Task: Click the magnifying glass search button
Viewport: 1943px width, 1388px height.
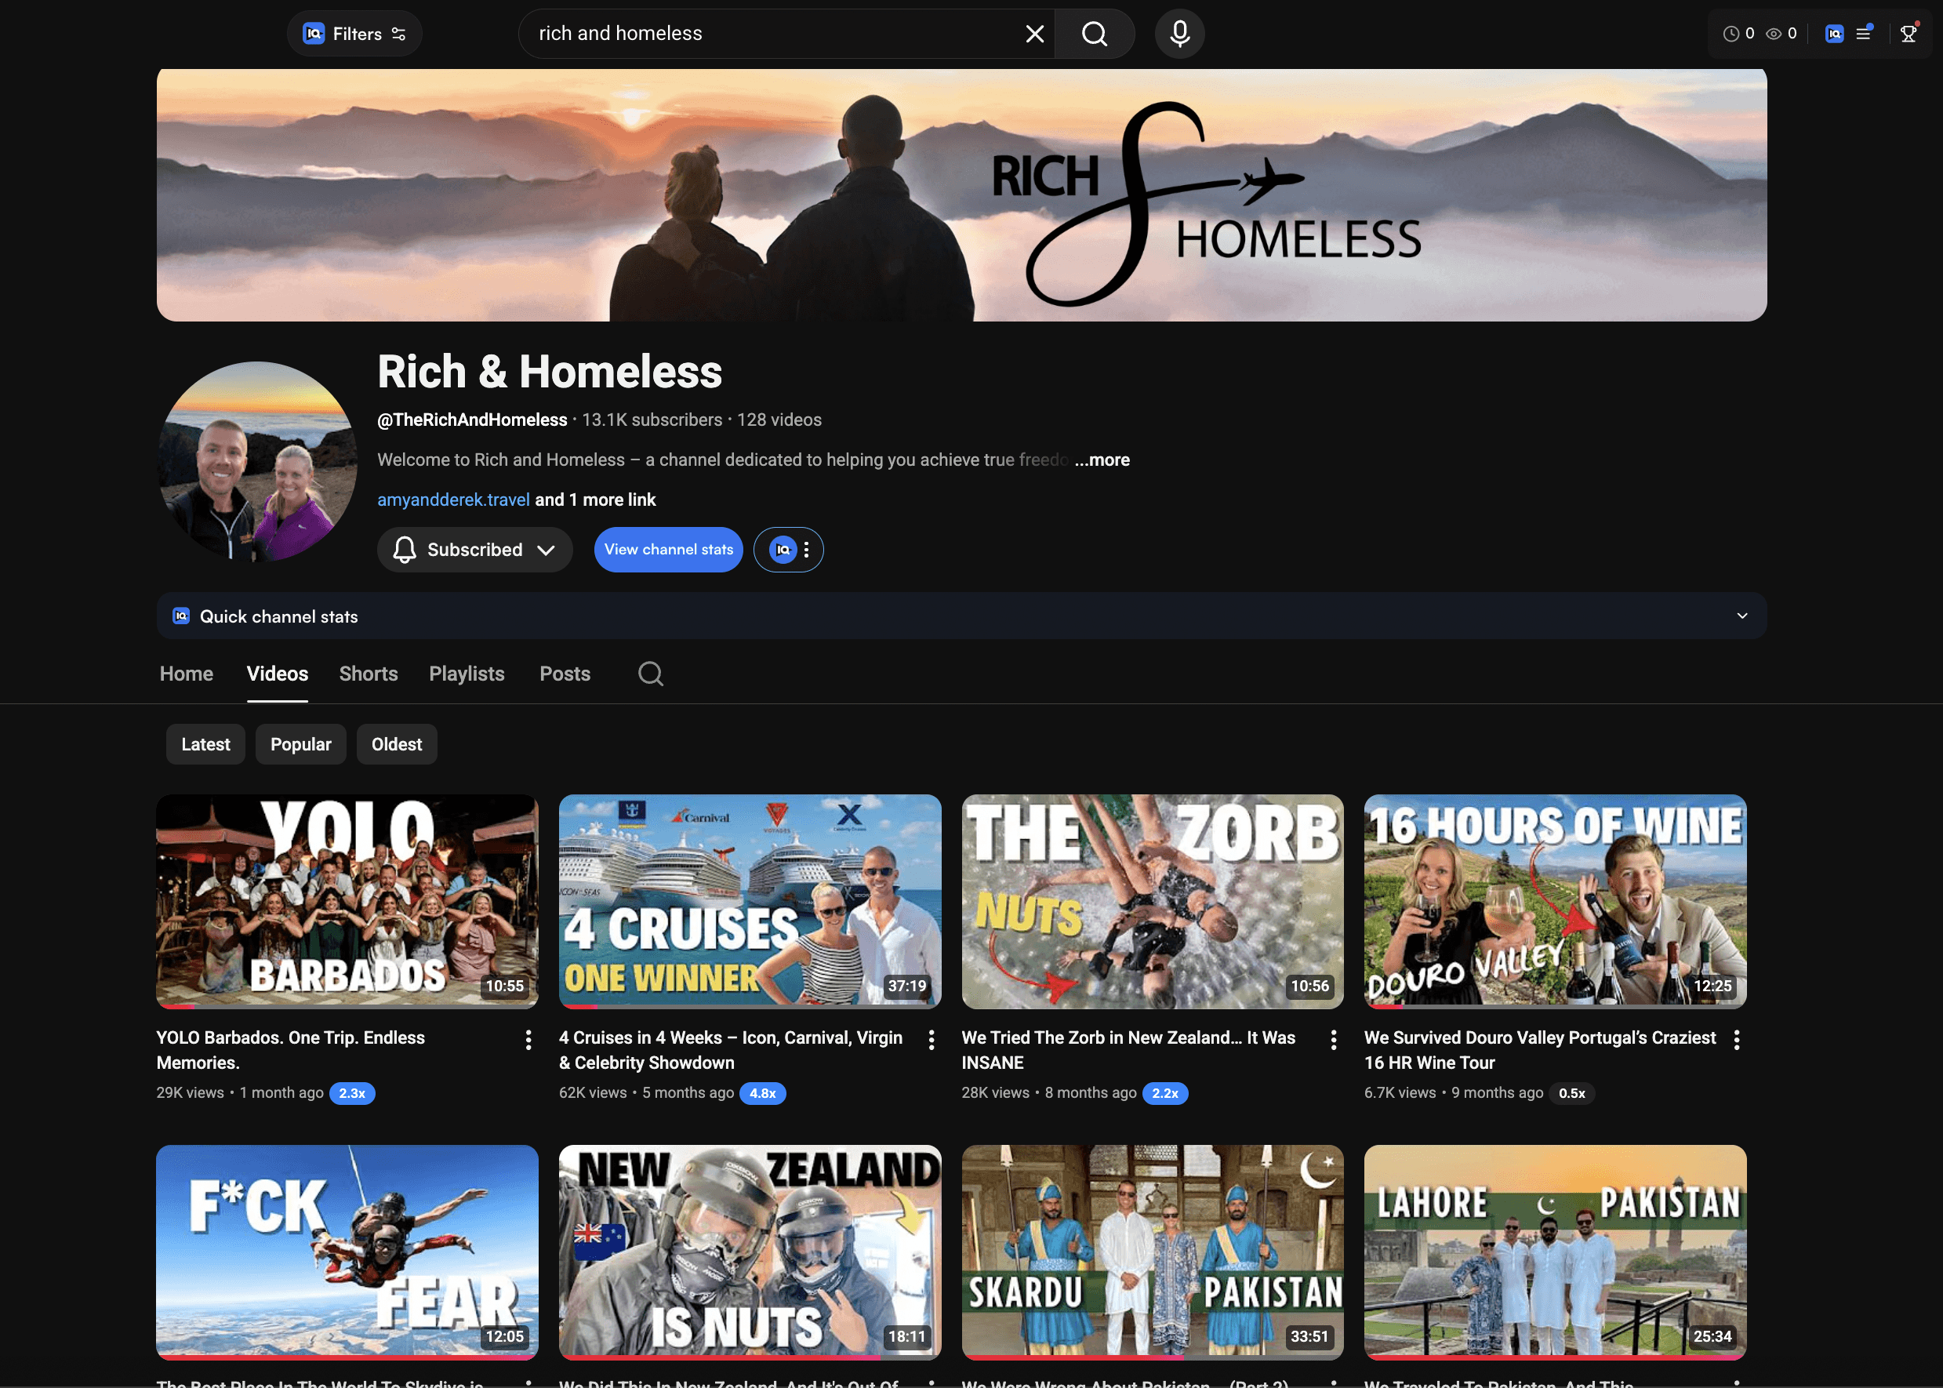Action: 1094,35
